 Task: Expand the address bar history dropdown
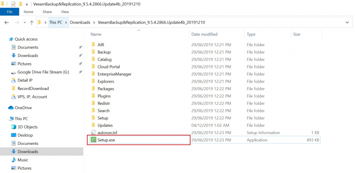point(347,23)
